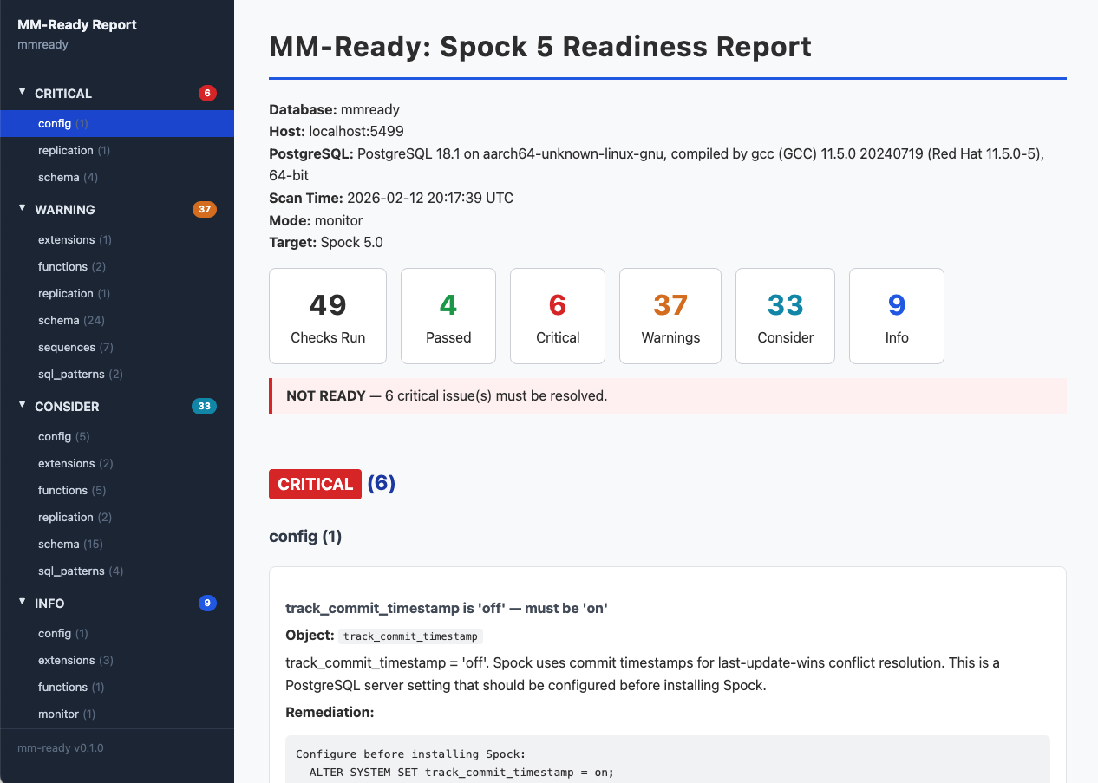
Task: Click the Checks Run summary card showing 49
Action: (328, 316)
